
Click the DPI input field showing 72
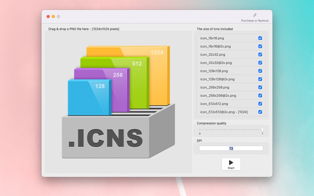231,148
